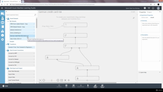Open the Projects sidebar icon

click(3, 14)
